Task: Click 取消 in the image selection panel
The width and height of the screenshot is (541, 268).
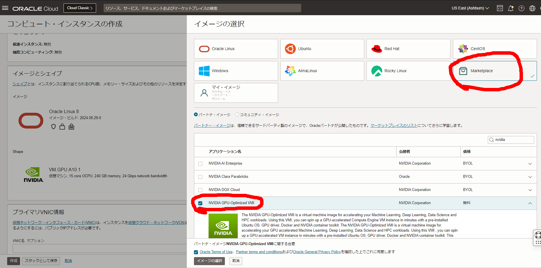Action: pyautogui.click(x=236, y=261)
